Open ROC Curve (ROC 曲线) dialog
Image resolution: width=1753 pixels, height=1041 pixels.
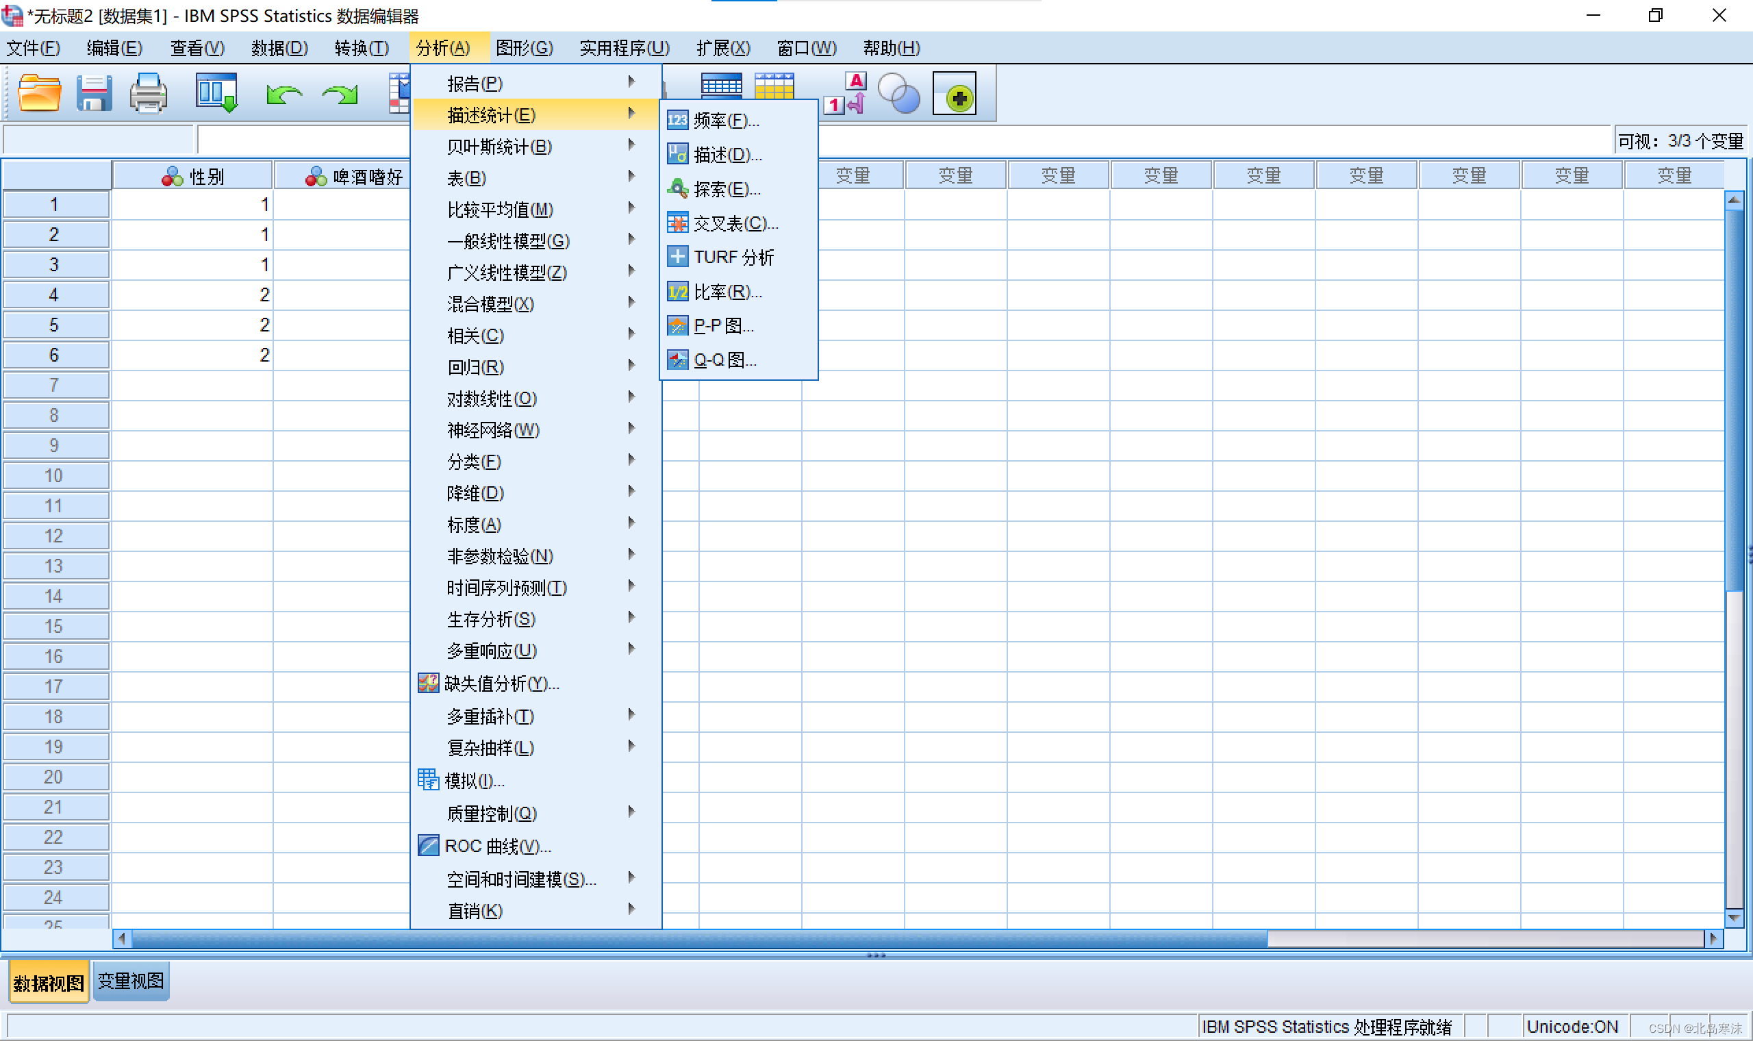pyautogui.click(x=496, y=846)
